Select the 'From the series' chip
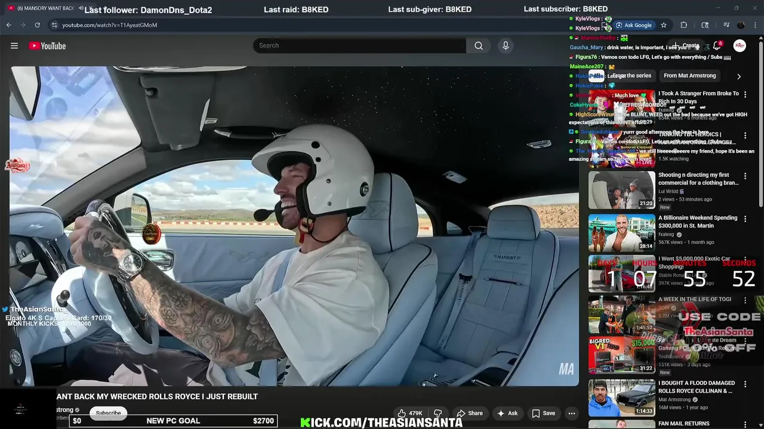 click(631, 76)
